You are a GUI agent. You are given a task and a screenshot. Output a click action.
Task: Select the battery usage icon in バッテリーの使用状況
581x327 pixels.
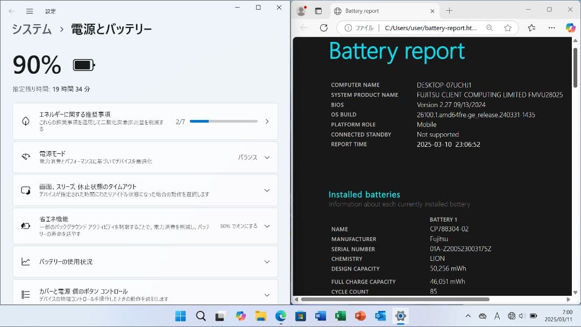pyautogui.click(x=25, y=261)
